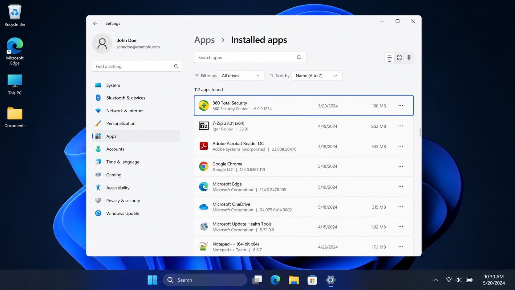Open Wi-Fi network status in tray
This screenshot has width=515, height=290.
(449, 280)
